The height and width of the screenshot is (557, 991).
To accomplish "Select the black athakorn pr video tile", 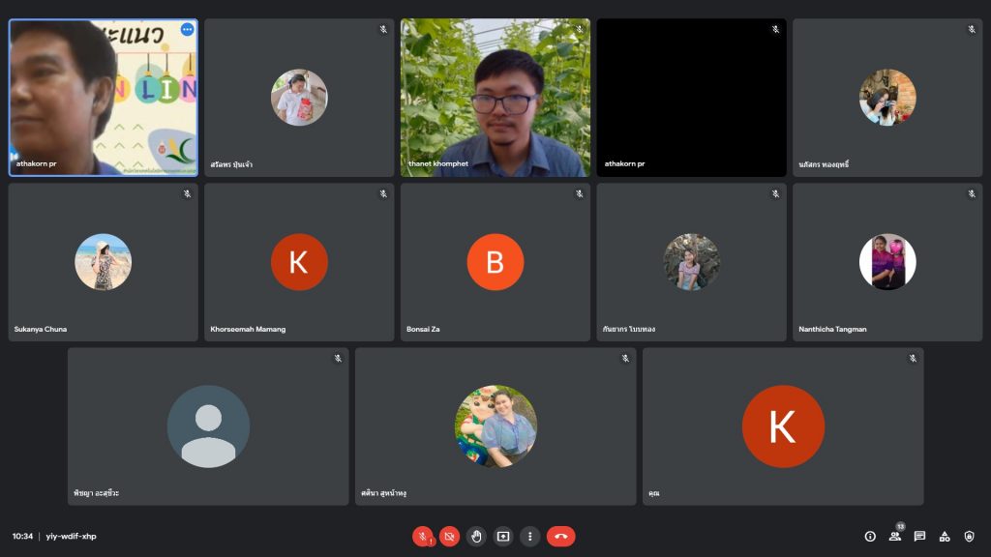I will click(691, 98).
